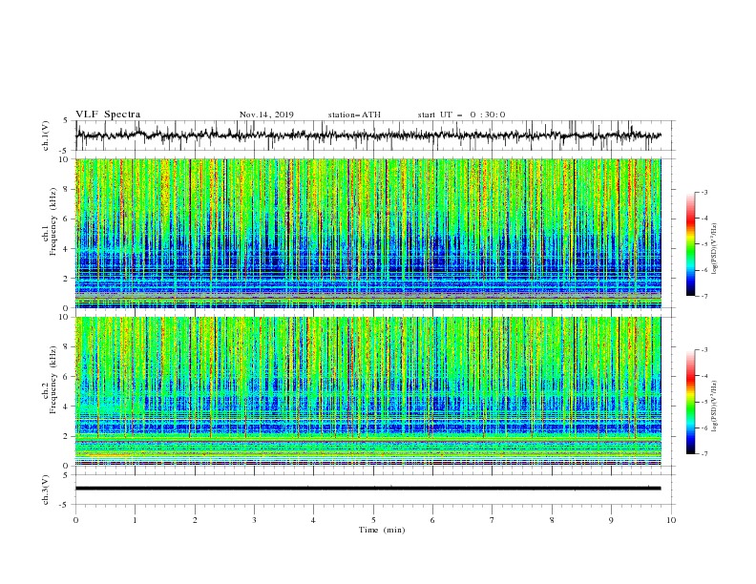Click the 'ch.1 Frequency (kHz)' axis label
Viewport: 756px width, 584px height.
pyautogui.click(x=51, y=221)
